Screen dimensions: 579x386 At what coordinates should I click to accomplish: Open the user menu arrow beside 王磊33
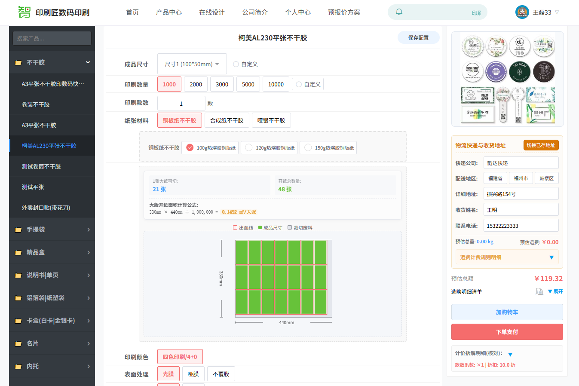click(557, 12)
